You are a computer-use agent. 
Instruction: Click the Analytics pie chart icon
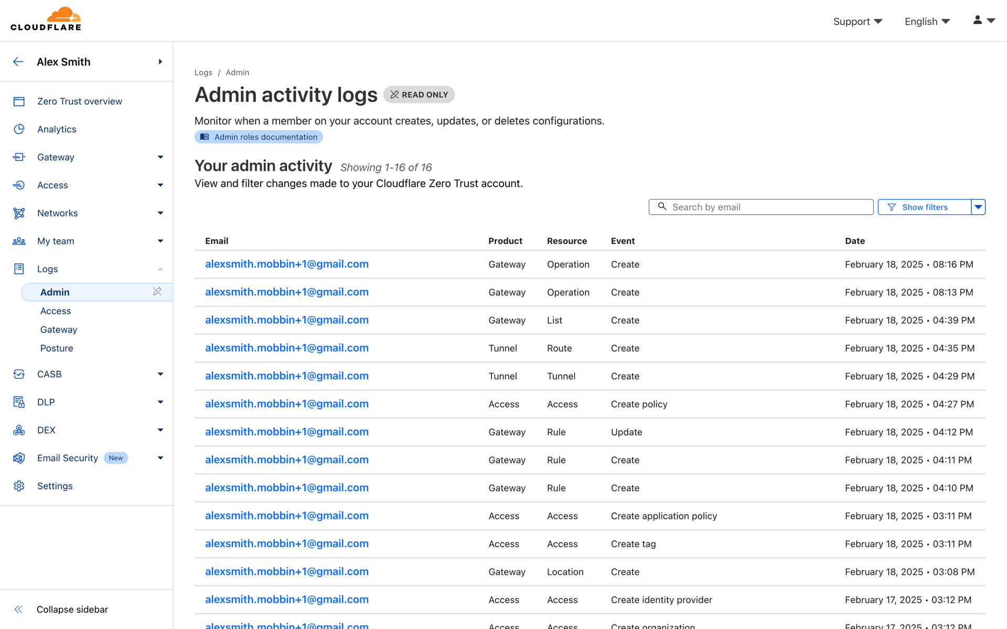pos(19,129)
